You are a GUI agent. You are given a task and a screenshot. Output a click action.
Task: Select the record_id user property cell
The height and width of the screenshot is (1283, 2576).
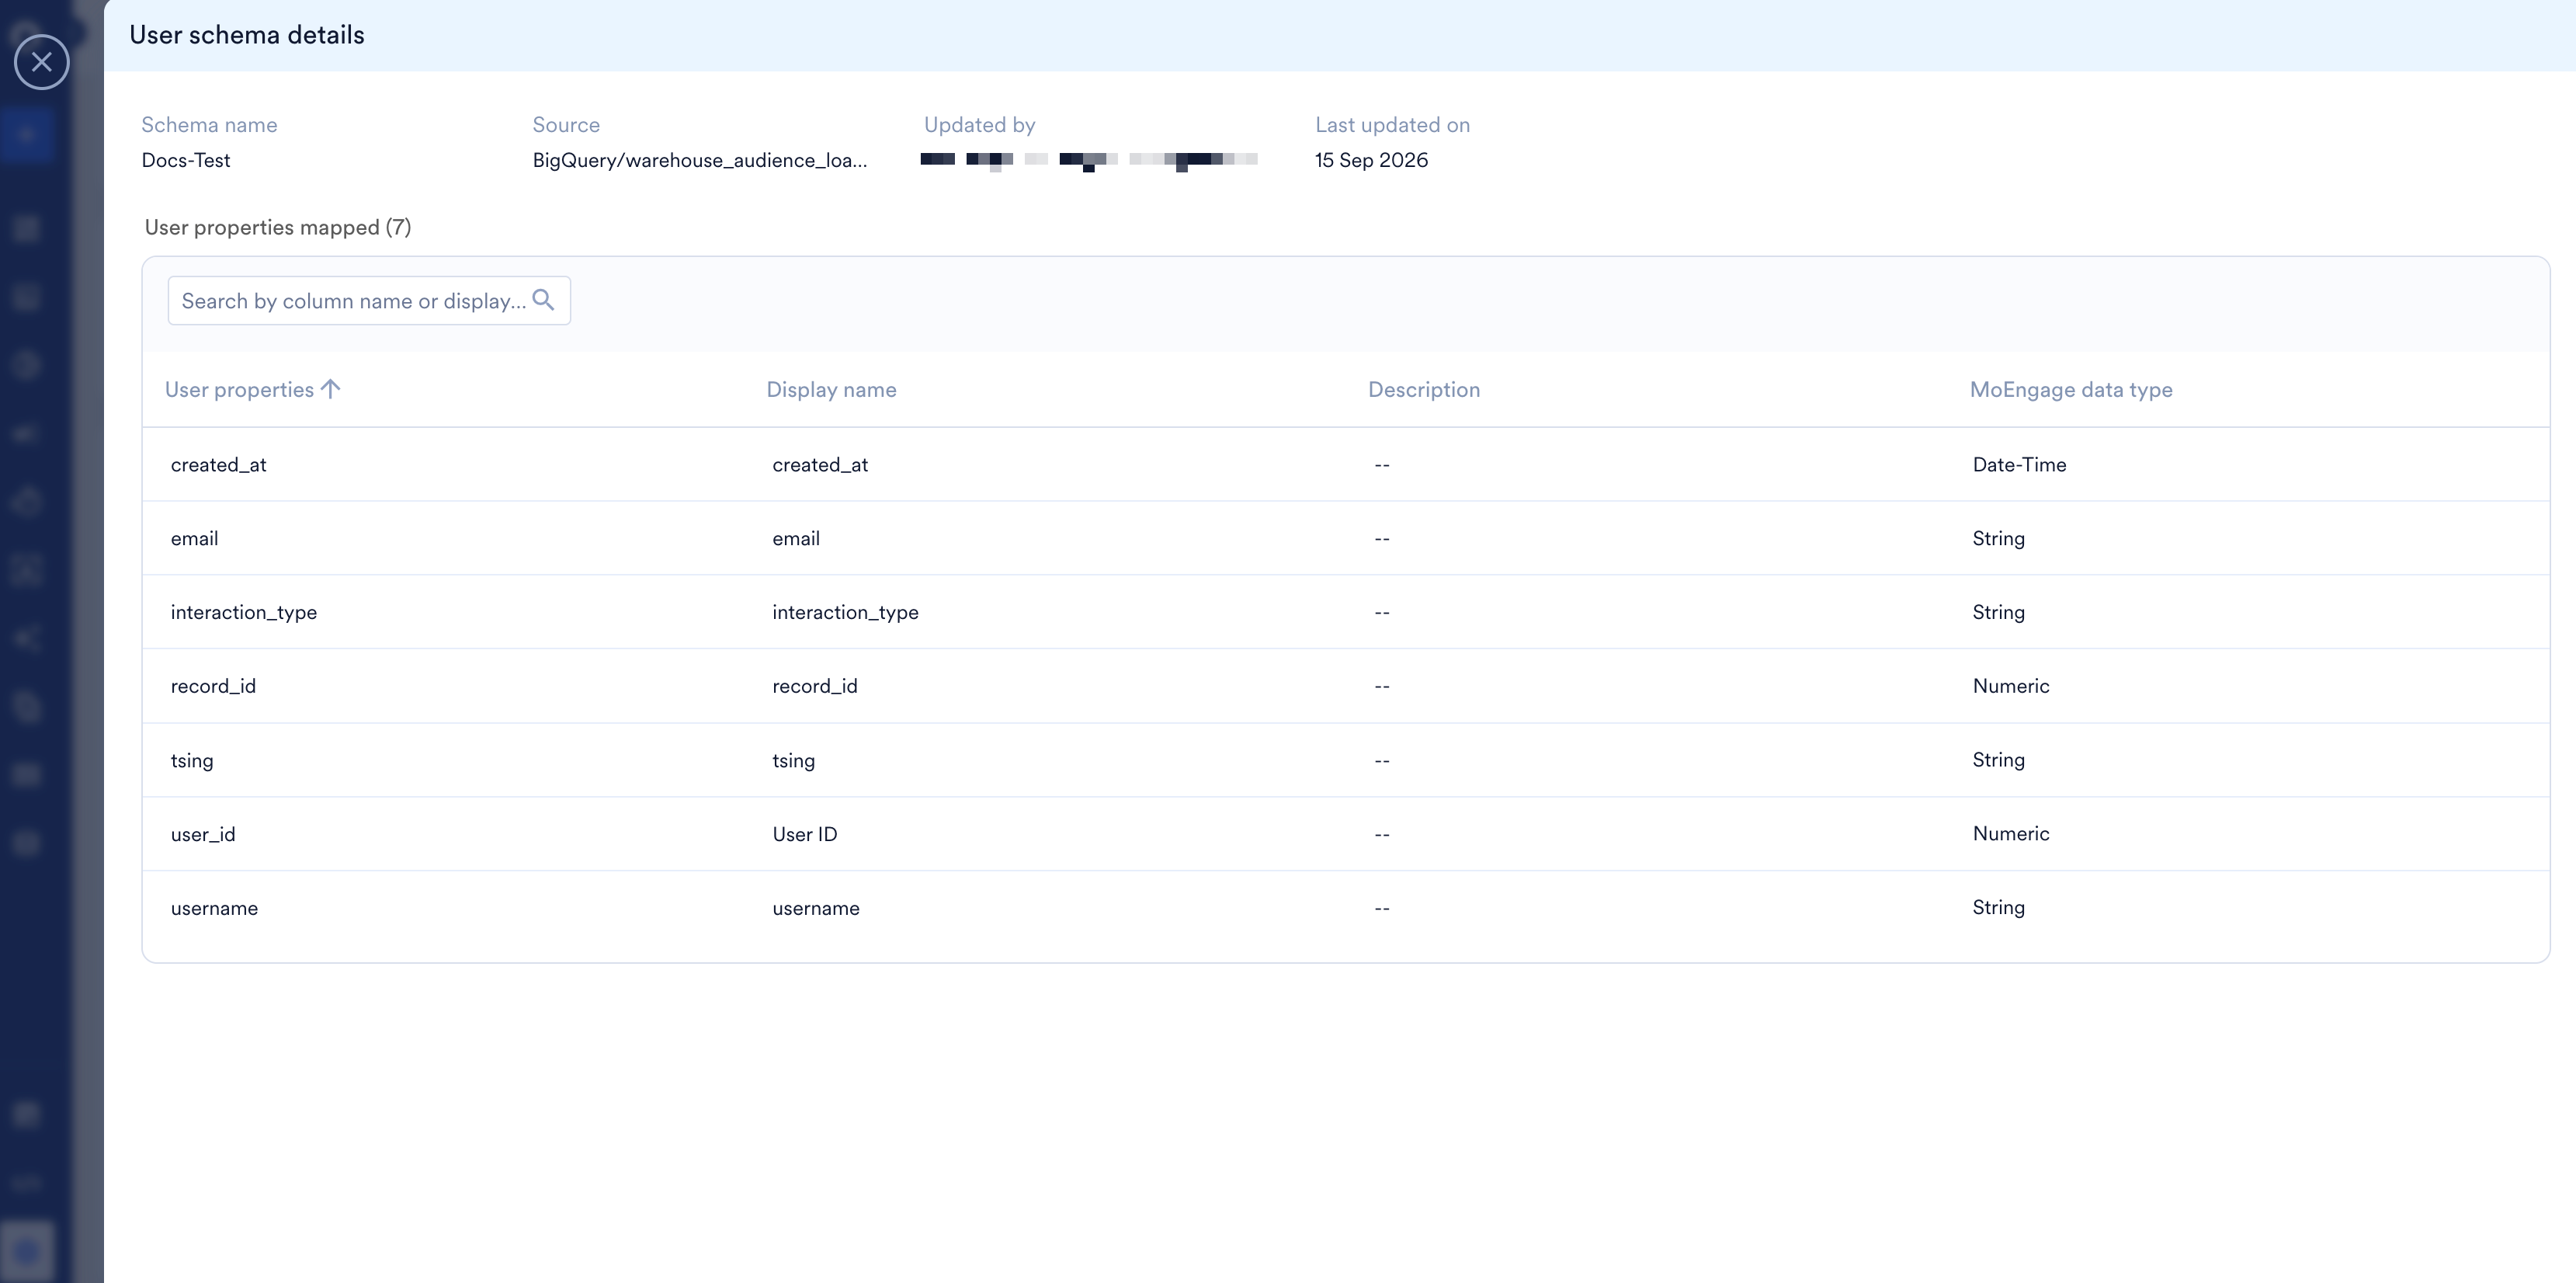(x=213, y=686)
